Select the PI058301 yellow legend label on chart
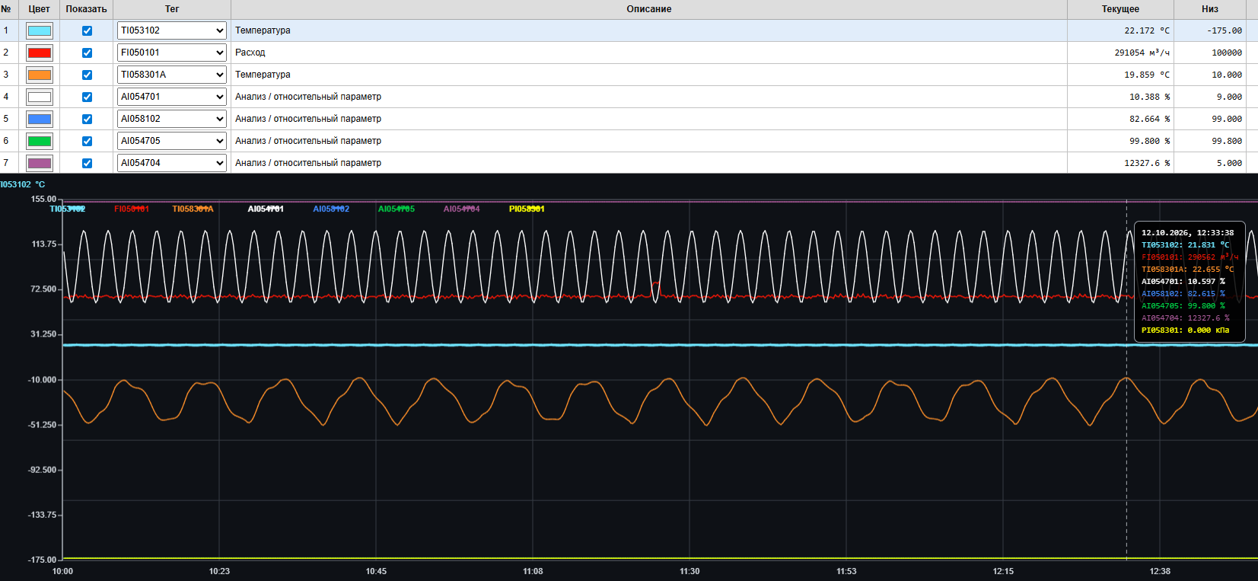The image size is (1258, 581). [527, 209]
